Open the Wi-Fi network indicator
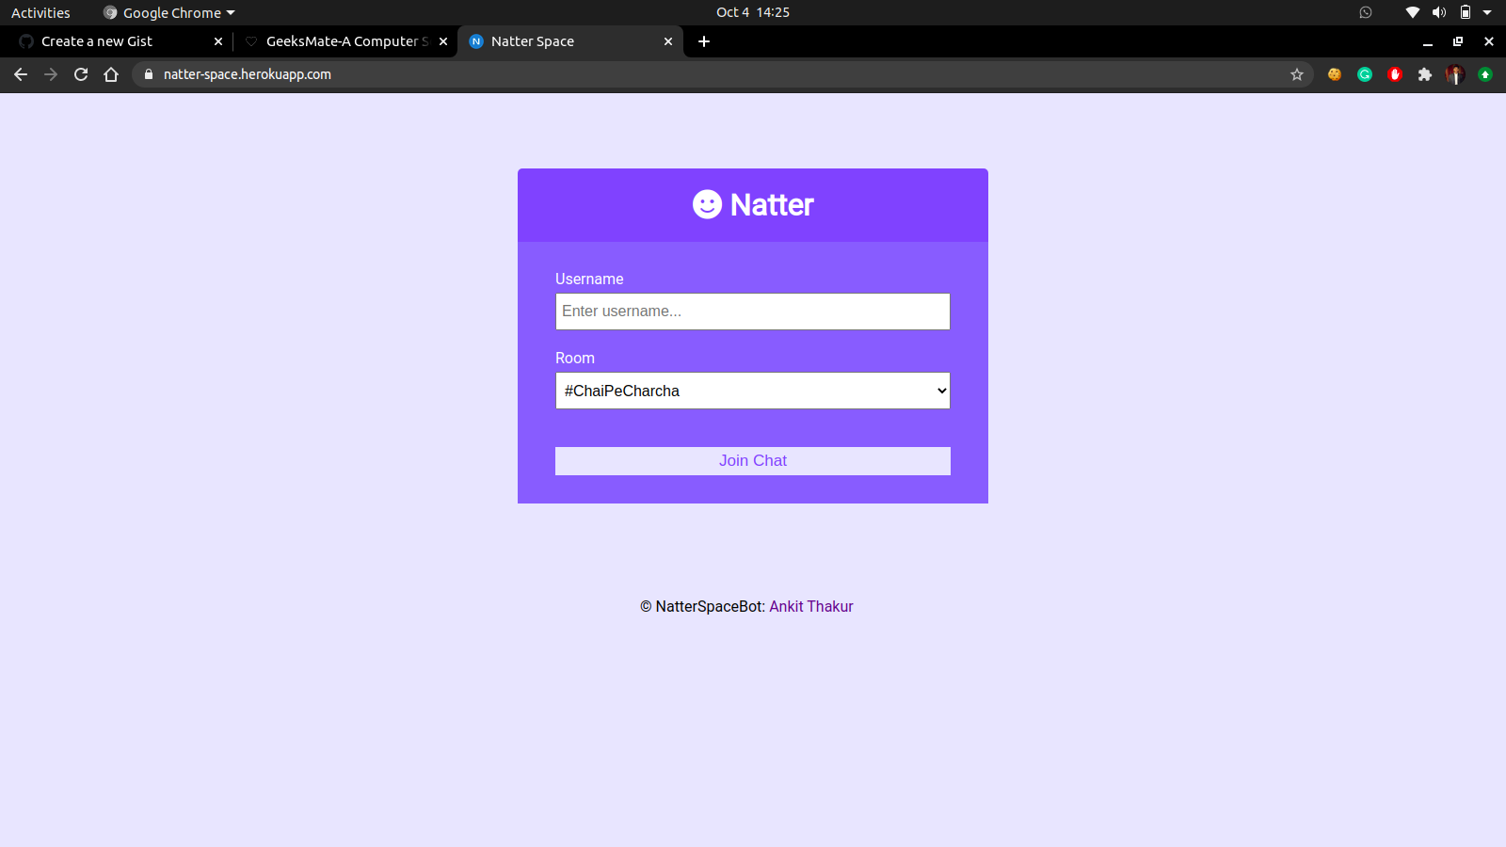The width and height of the screenshot is (1506, 847). click(1413, 12)
